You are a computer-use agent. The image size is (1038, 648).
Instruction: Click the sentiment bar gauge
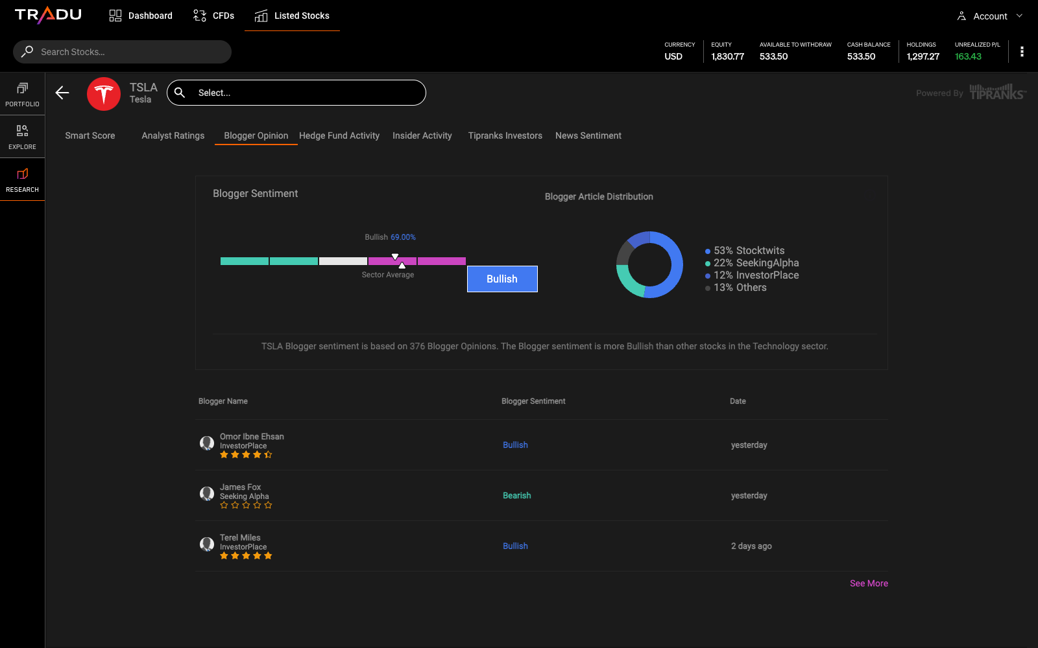[x=343, y=261]
